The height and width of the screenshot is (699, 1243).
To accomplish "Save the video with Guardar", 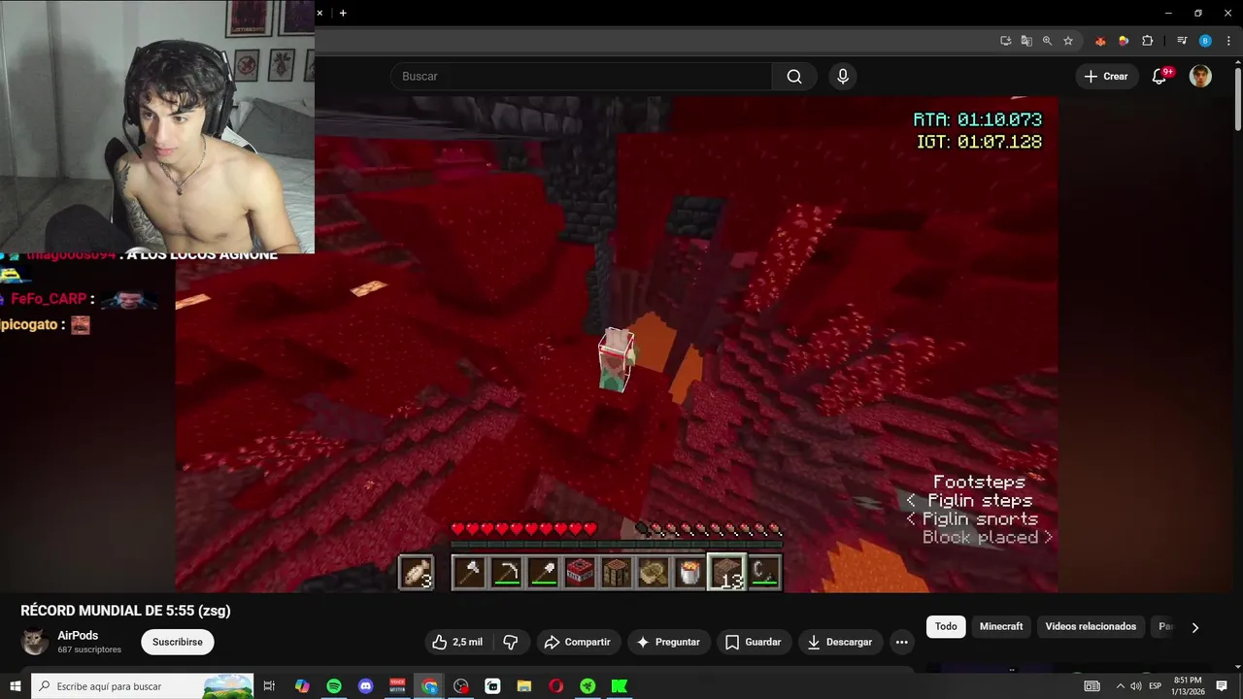I will (754, 642).
